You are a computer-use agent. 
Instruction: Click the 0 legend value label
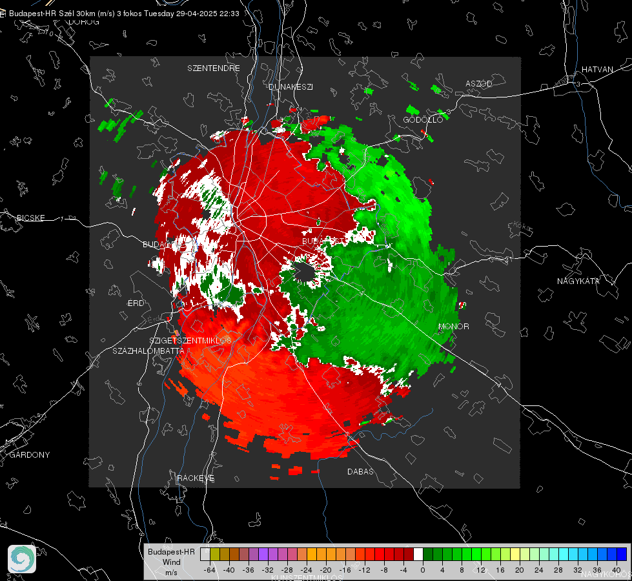click(x=422, y=570)
